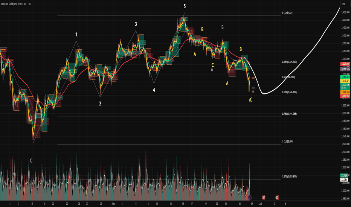Image resolution: width=351 pixels, height=207 pixels.
Task: Click the date 17 on the time axis
Action: click(192, 204)
